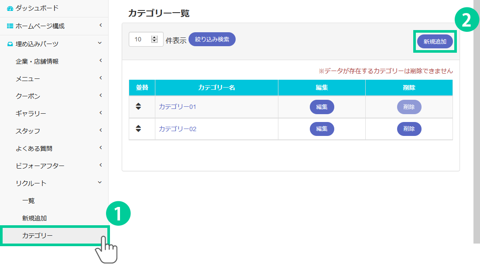Collapse the リクルート submenu chevron
Screen dimensions: 480x271
click(x=100, y=183)
